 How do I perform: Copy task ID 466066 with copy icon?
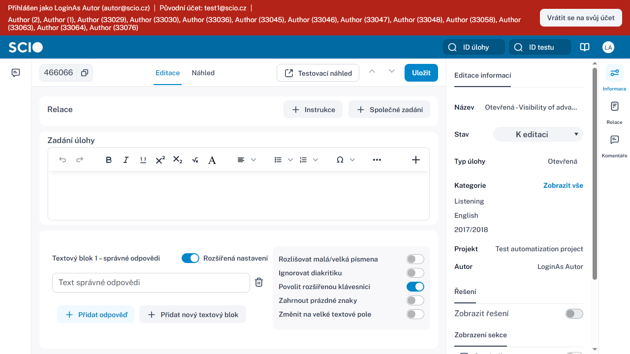click(x=85, y=73)
